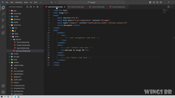Screen dimensions: 175x98
Task: Open the menu bar overflow ellipsis
Action: point(41,2)
